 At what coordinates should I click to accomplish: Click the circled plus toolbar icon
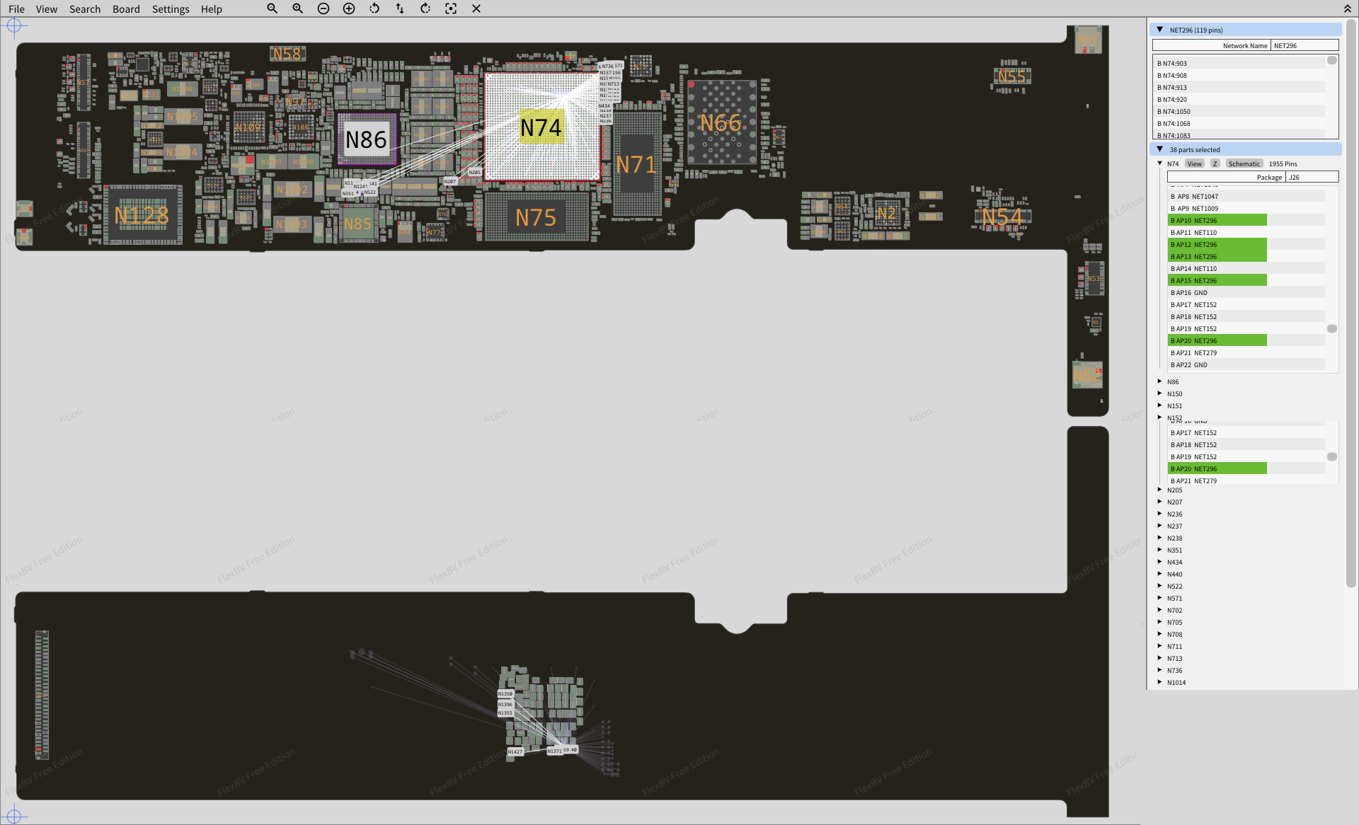coord(349,8)
